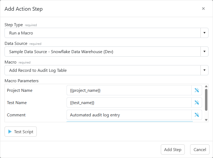This screenshot has width=213, height=158.
Task: Click the scrollbar down arrow in Macro Parameters
Action: click(206, 120)
